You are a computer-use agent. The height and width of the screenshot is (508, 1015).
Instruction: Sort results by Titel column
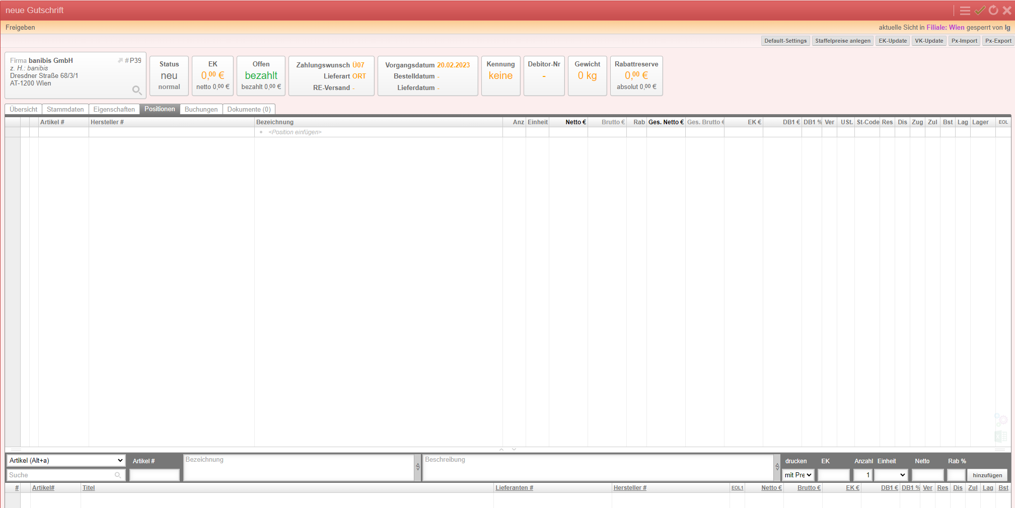point(89,488)
